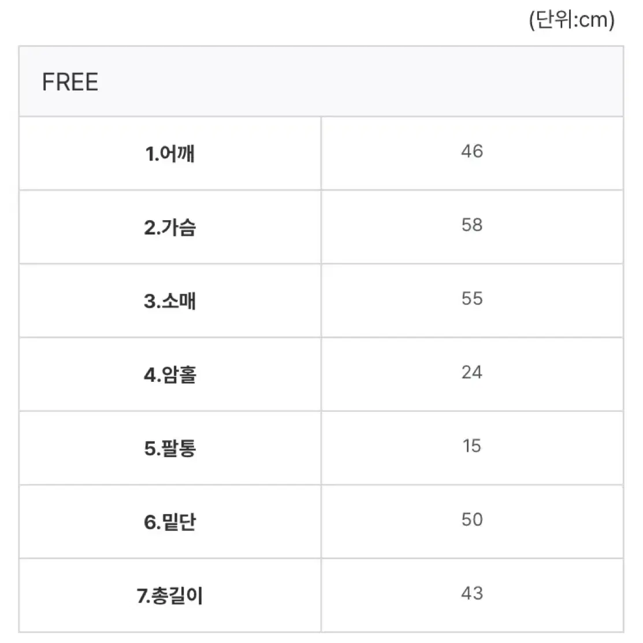Select the 6.밑단 row label
Viewport: 643px width, 643px height.
coord(170,522)
